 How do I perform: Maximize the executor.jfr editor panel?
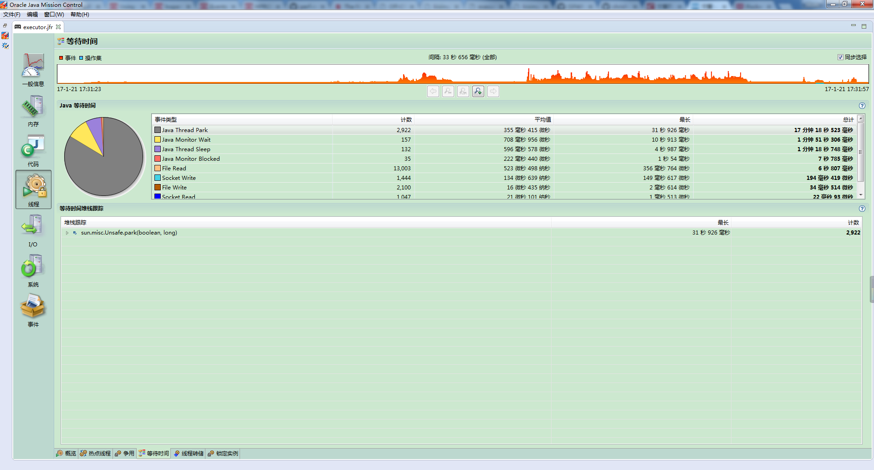coord(864,26)
